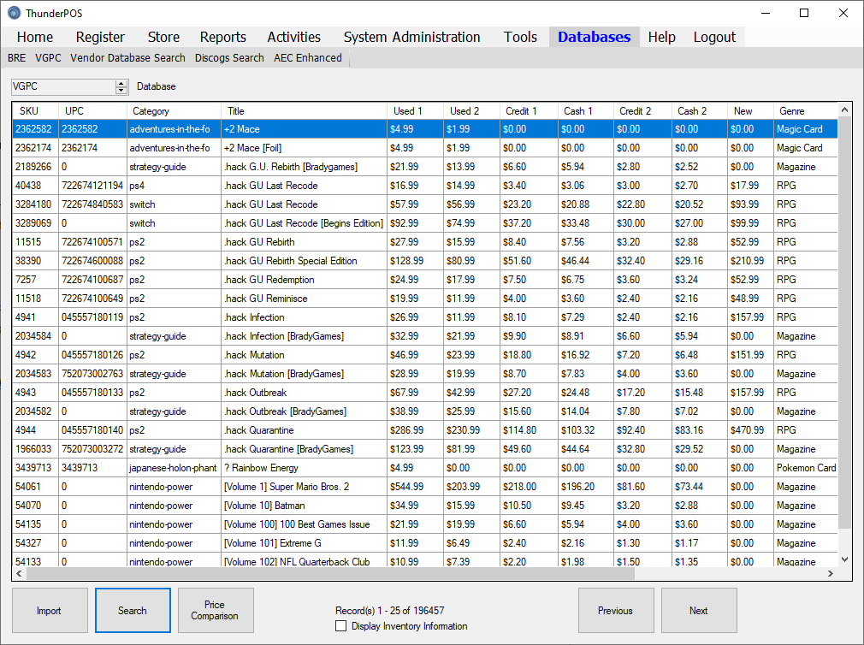Select '.hack Quarantine [BradyGames]' title cell
The height and width of the screenshot is (645, 864).
(x=304, y=449)
